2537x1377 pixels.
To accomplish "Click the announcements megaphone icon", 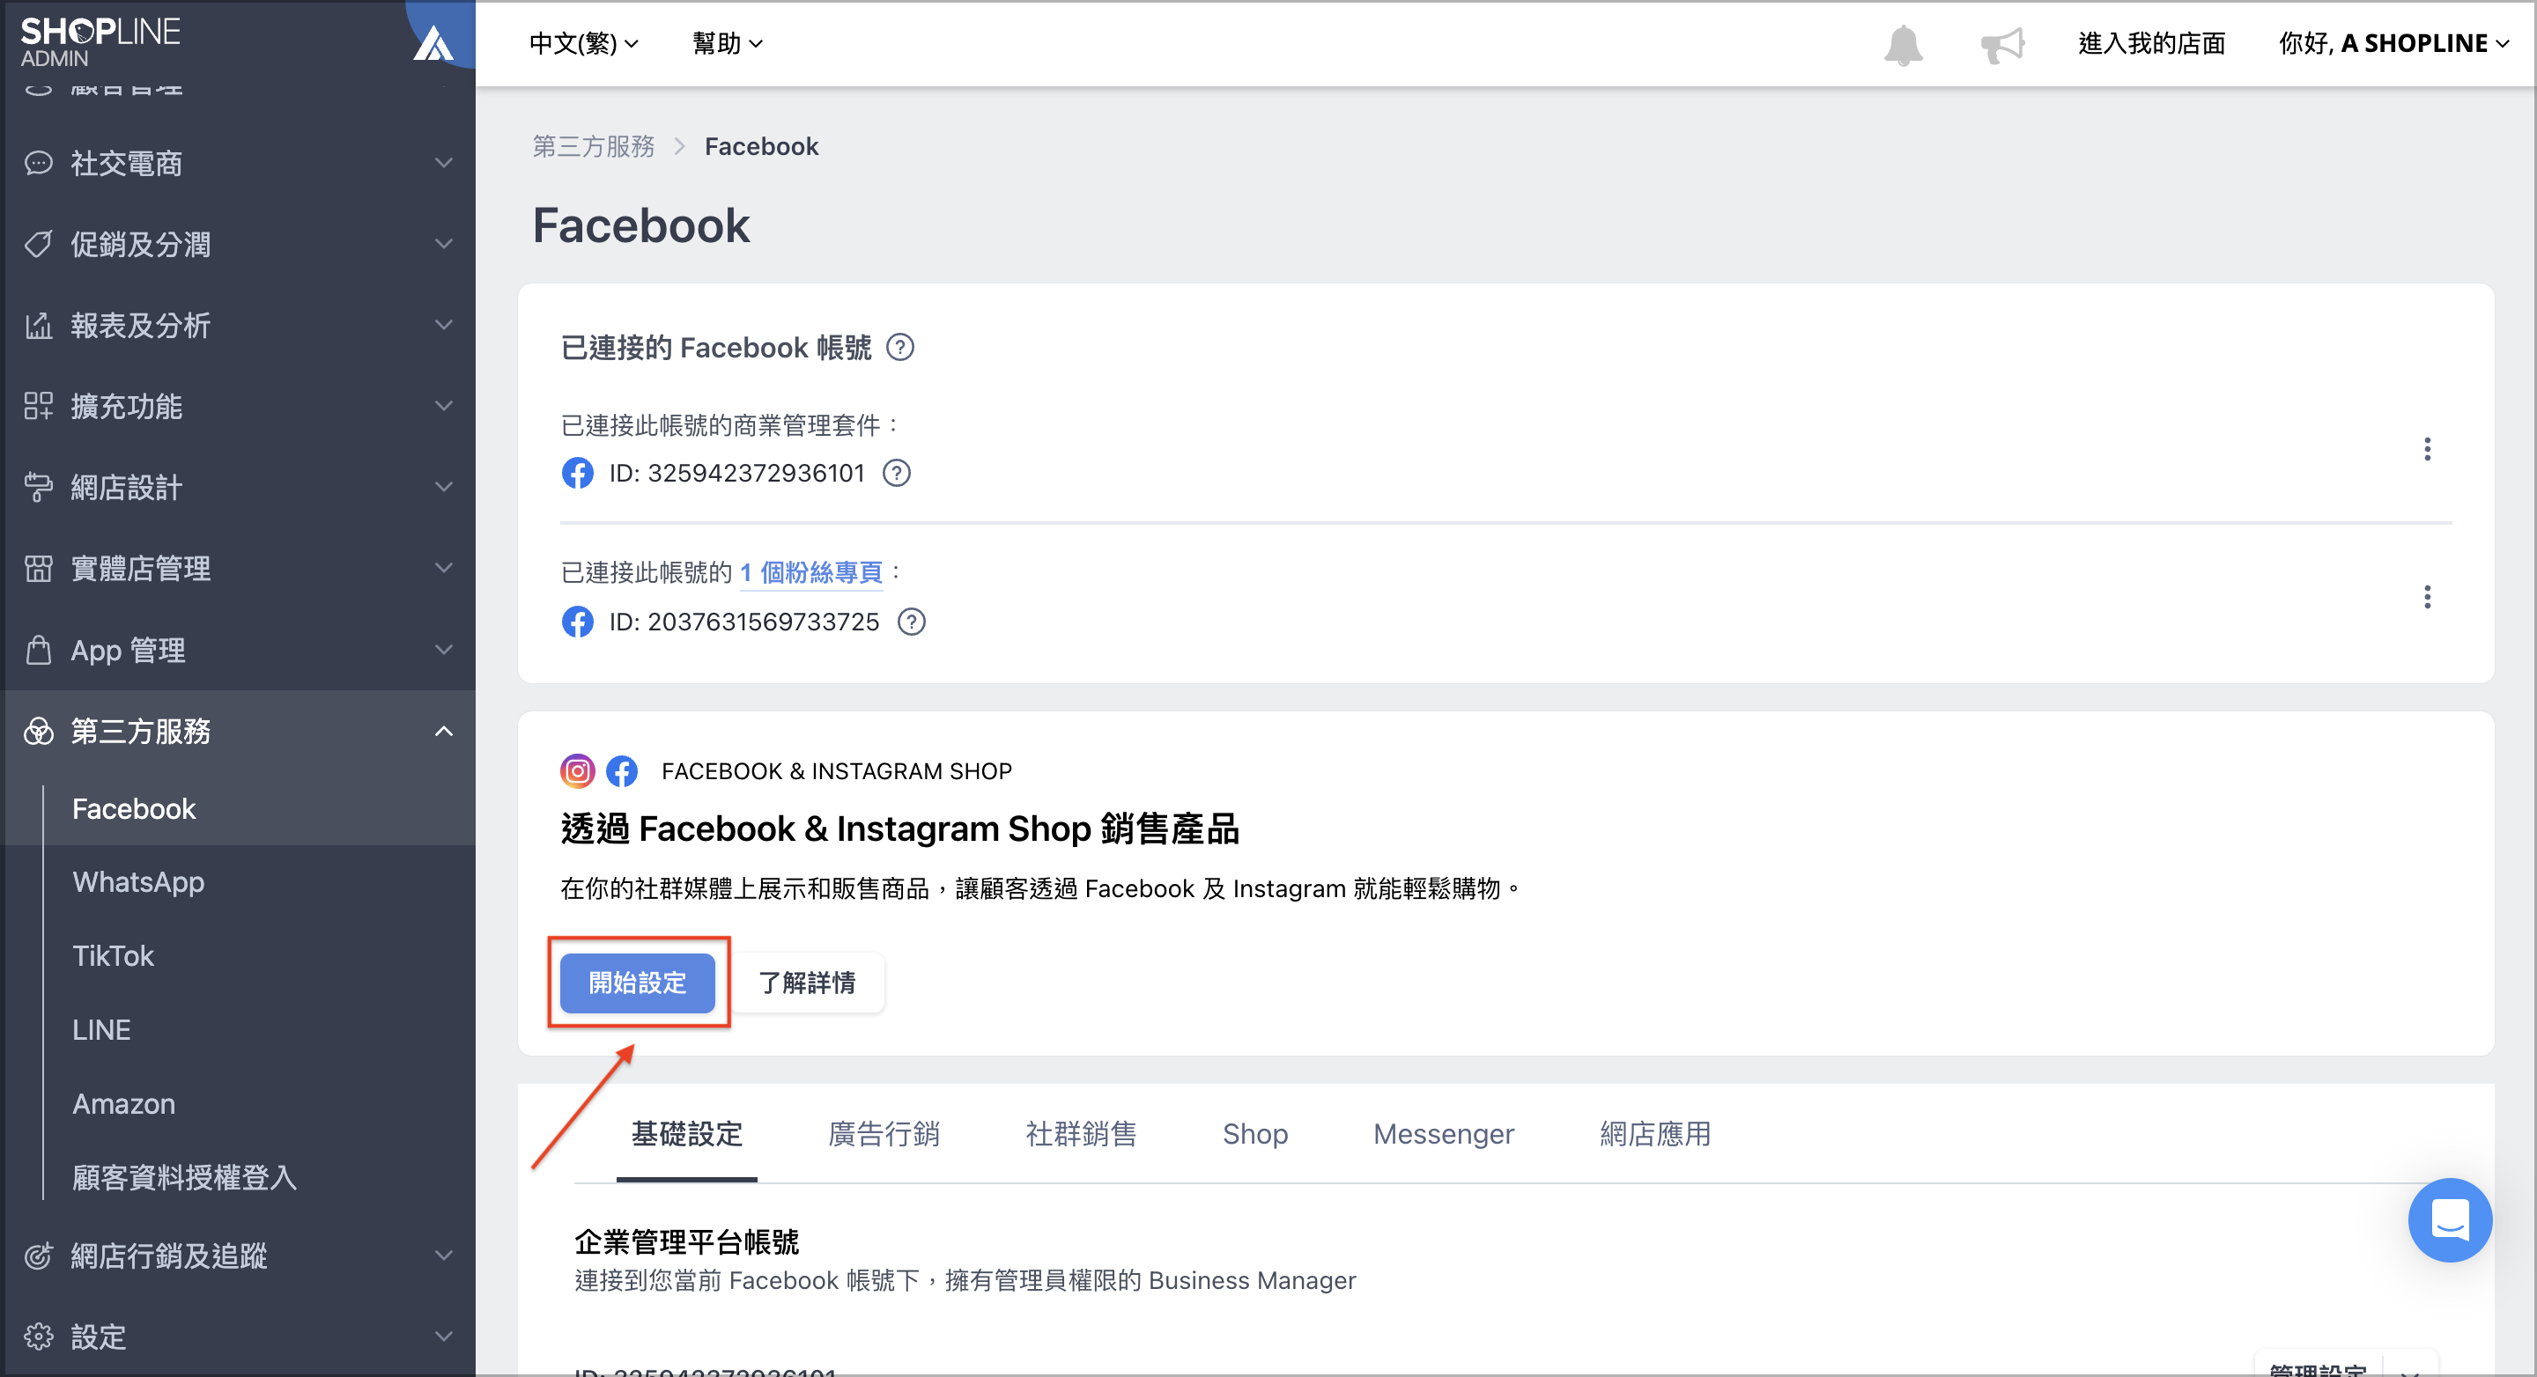I will click(2002, 44).
